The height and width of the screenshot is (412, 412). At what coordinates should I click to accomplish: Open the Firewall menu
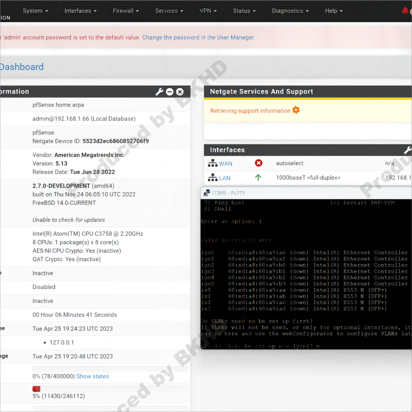[x=126, y=11]
